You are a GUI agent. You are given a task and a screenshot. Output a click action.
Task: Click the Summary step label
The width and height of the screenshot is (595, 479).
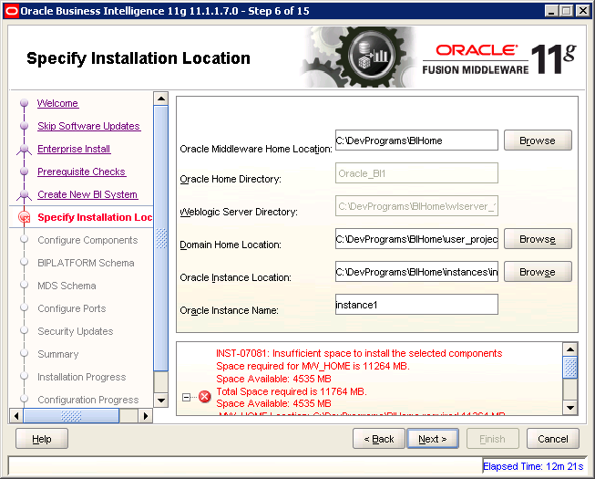(x=58, y=354)
